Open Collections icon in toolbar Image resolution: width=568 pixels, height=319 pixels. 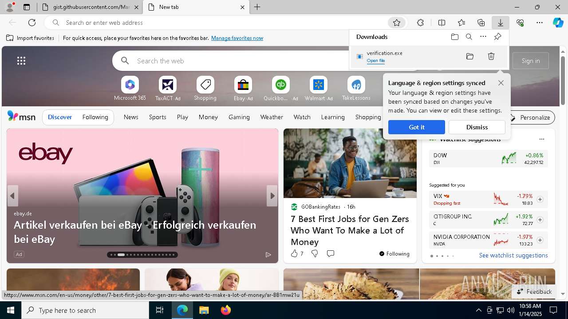(x=481, y=23)
